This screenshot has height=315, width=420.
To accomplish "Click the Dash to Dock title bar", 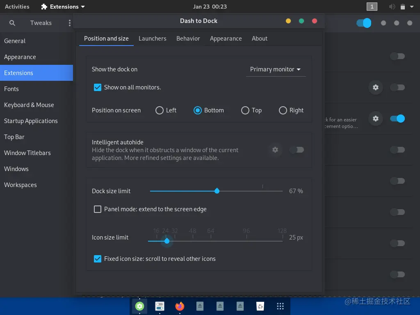I will [x=199, y=21].
